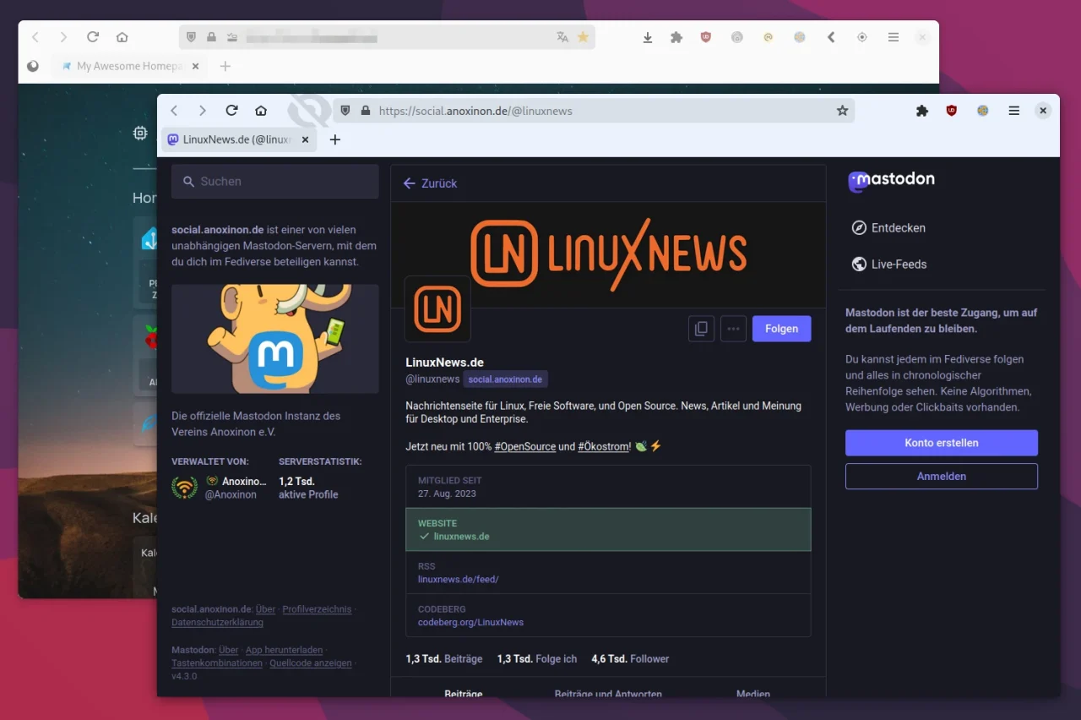Click back arrow in front browser window
Viewport: 1081px width, 720px height.
(x=174, y=111)
